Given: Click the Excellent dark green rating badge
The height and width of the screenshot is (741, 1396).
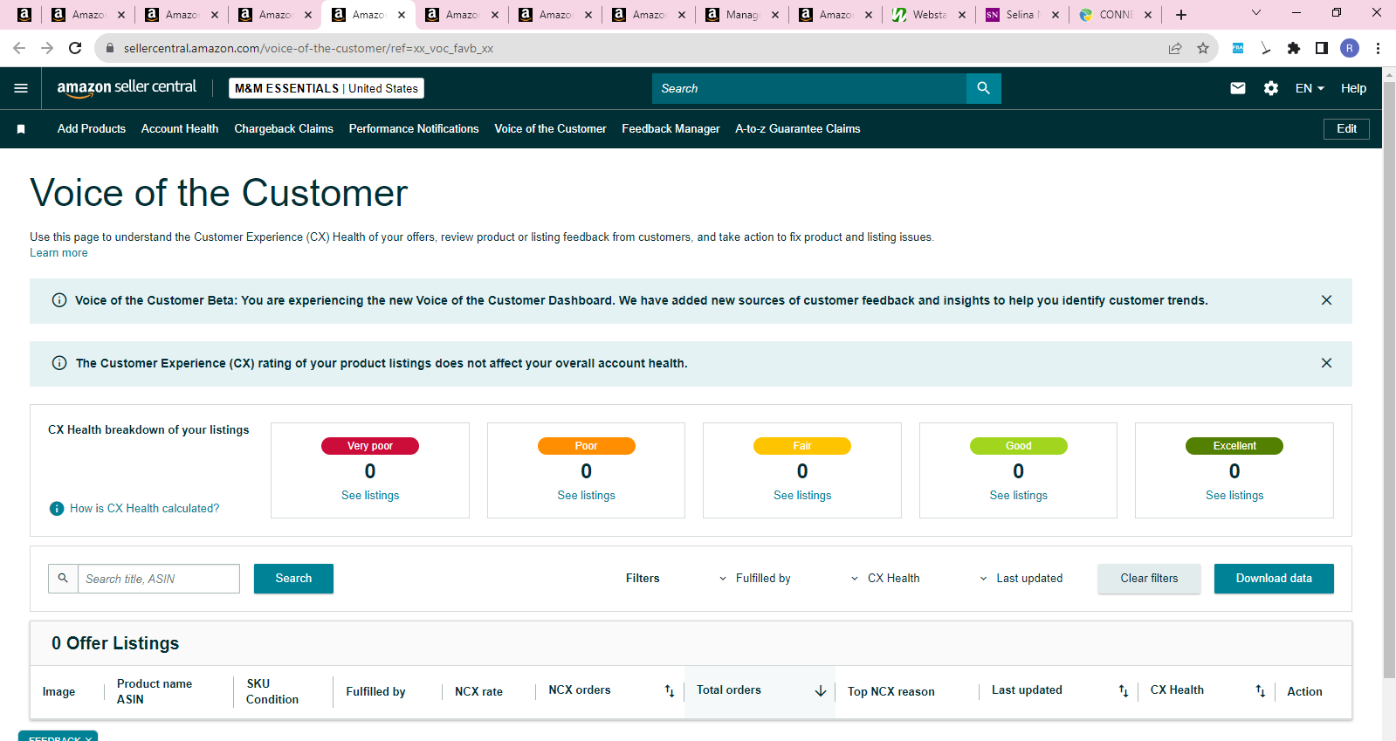Looking at the screenshot, I should [x=1234, y=446].
